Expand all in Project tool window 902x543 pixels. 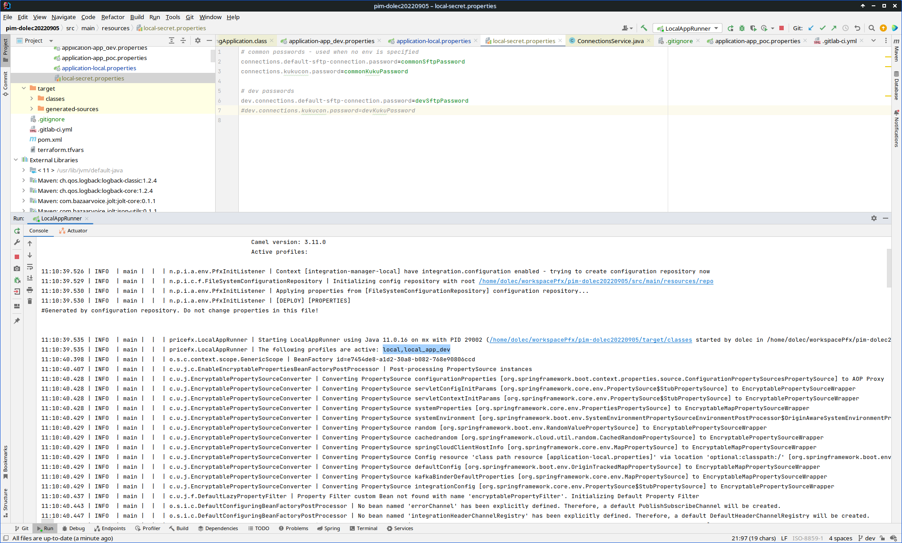tap(172, 40)
